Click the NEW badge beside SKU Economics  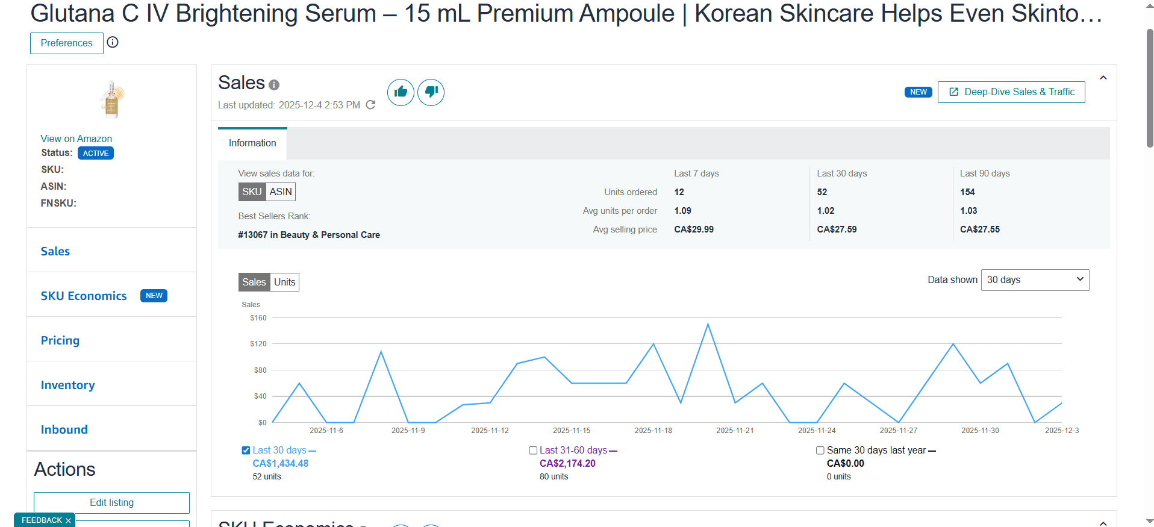[x=154, y=296]
